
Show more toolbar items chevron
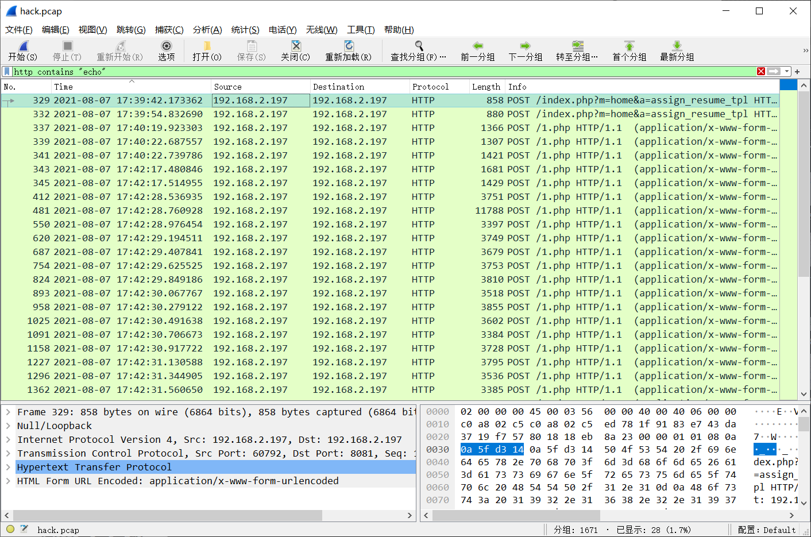click(x=805, y=51)
